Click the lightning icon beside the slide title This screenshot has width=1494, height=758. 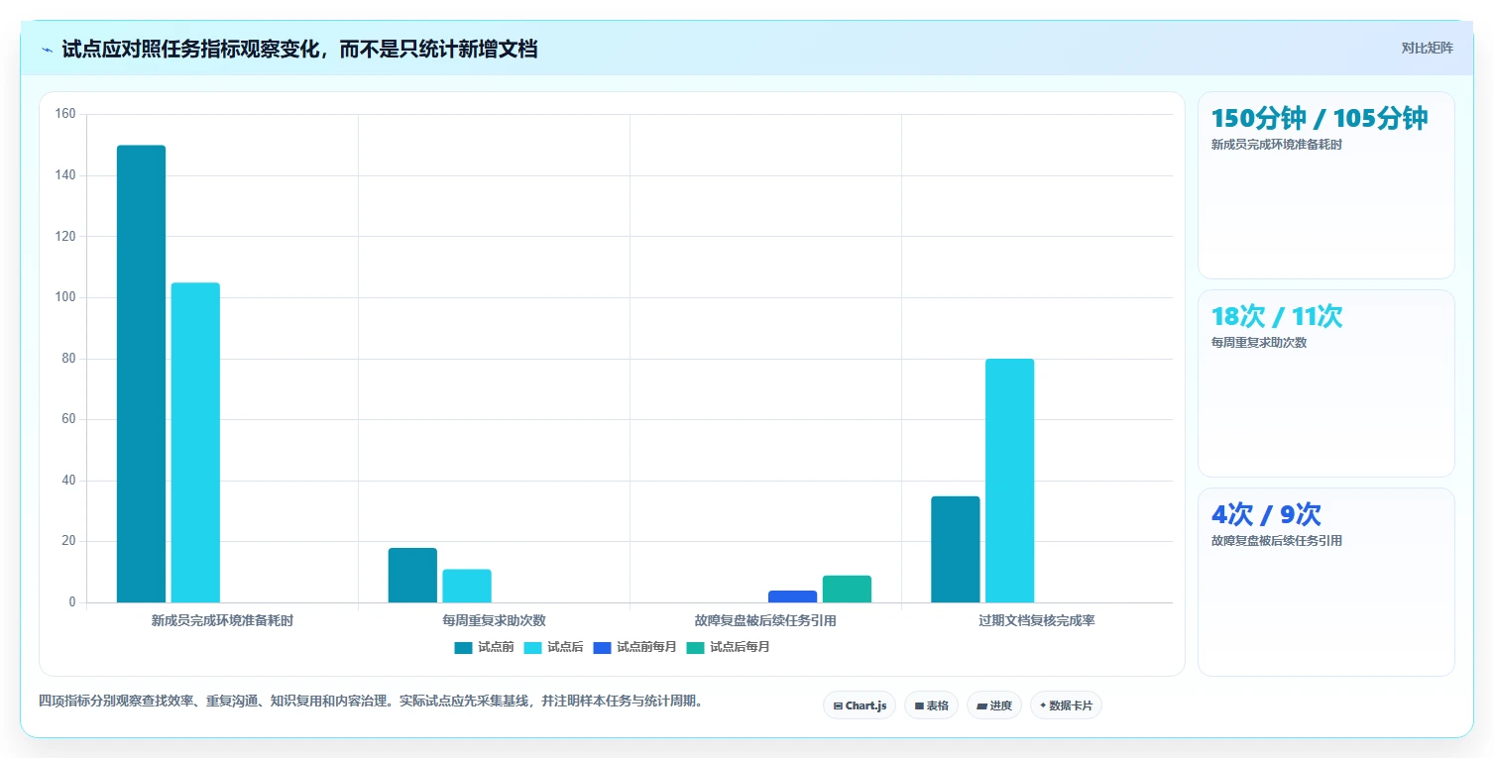click(x=48, y=50)
